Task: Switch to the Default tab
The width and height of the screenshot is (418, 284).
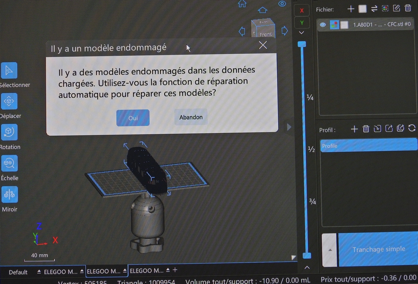Action: [x=18, y=272]
